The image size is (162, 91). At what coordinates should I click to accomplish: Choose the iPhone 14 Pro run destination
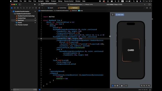(x=88, y=5)
